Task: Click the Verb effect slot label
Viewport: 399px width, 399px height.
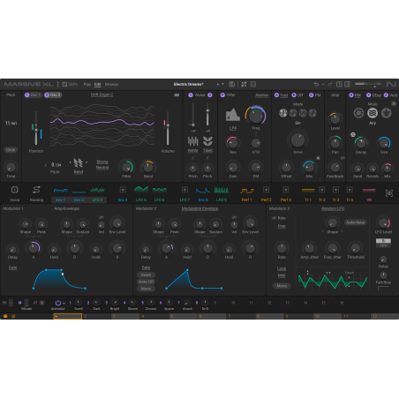Action: pyautogui.click(x=394, y=95)
